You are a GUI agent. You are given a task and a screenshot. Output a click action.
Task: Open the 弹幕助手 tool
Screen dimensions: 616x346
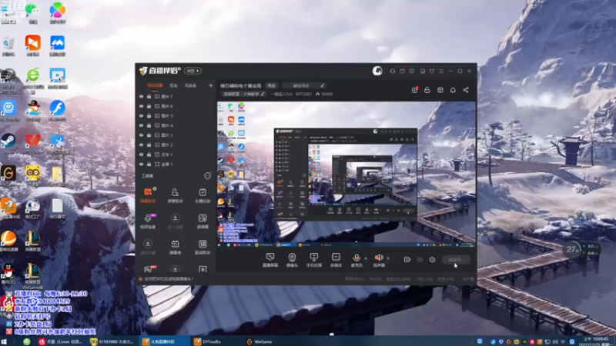[148, 195]
